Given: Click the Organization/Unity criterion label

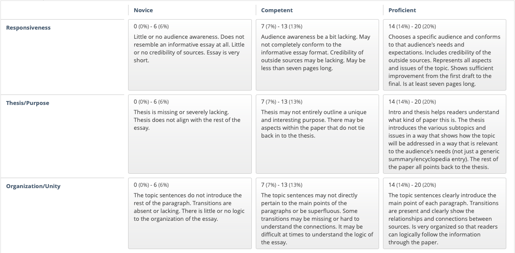Looking at the screenshot, I should pyautogui.click(x=33, y=186).
